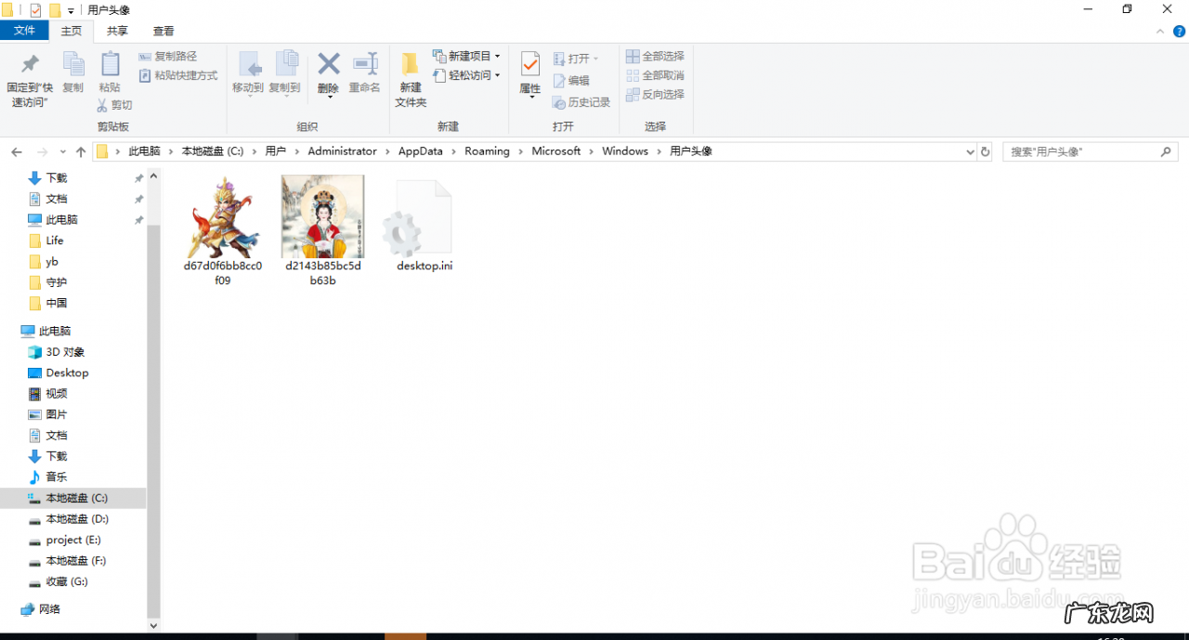Open the 文件 menu

coord(25,30)
